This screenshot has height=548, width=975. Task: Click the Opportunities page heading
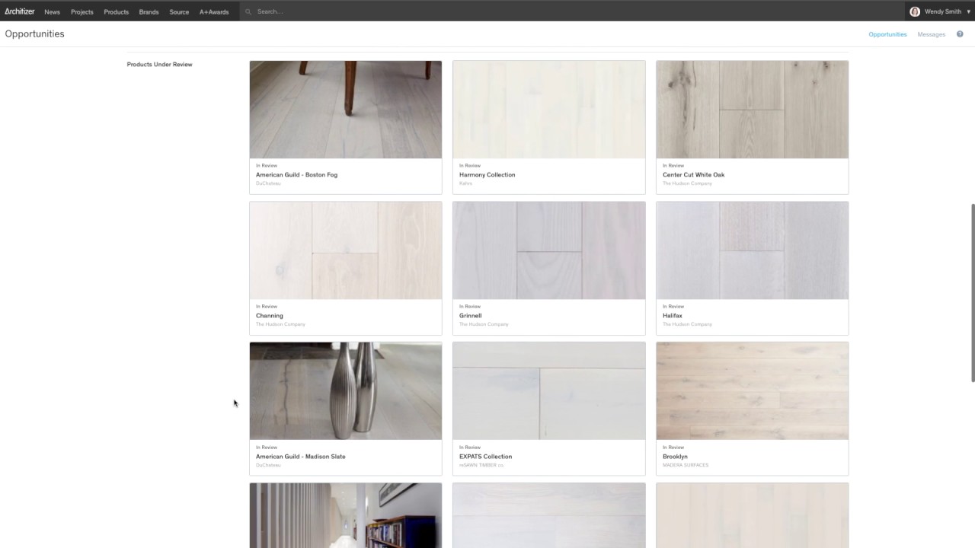point(34,34)
